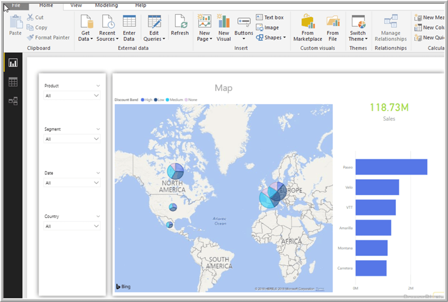This screenshot has width=448, height=302.
Task: Switch to Data view in the sidebar
Action: point(13,82)
